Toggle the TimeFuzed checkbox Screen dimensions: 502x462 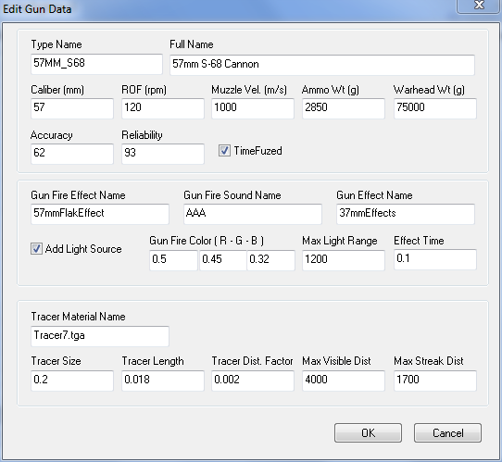point(224,151)
